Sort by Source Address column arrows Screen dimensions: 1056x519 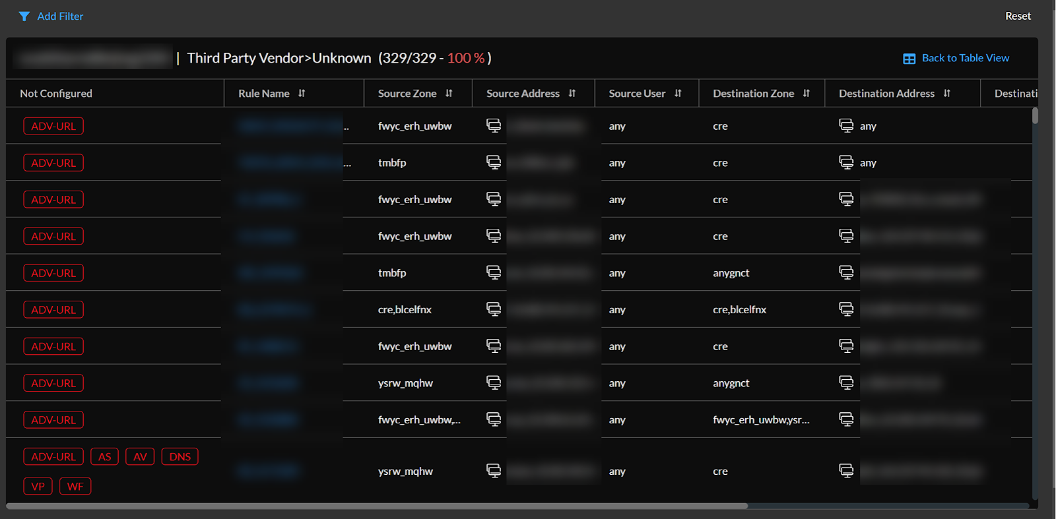(572, 94)
